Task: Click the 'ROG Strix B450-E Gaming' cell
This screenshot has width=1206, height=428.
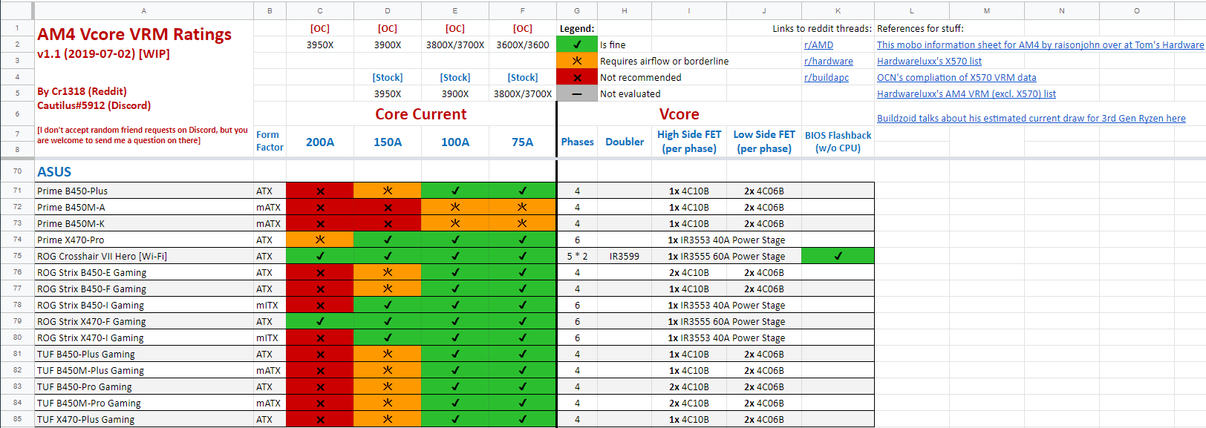Action: point(144,272)
